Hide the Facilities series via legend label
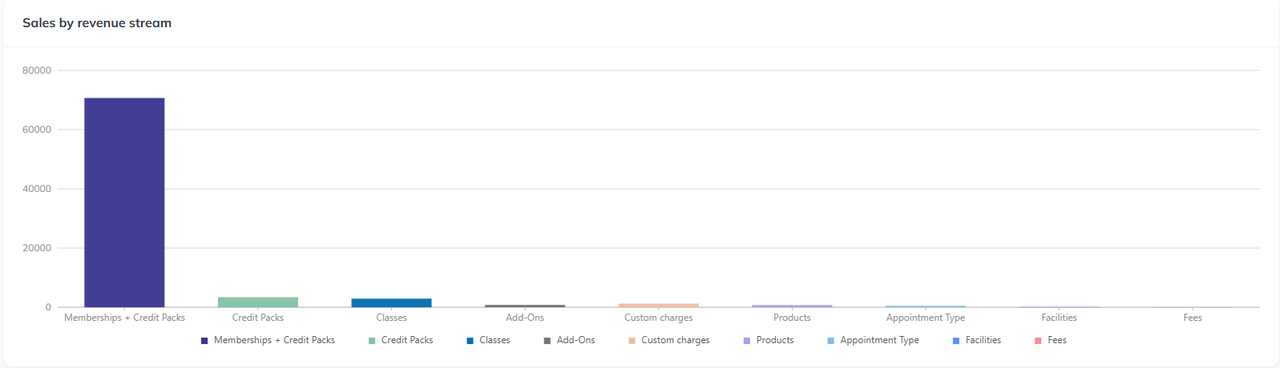 coord(983,340)
